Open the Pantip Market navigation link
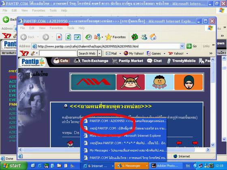The width and height of the screenshot is (227, 170). pyautogui.click(x=128, y=61)
